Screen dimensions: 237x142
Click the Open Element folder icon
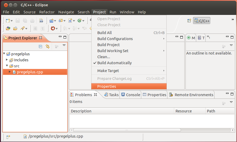pyautogui.click(x=8, y=28)
